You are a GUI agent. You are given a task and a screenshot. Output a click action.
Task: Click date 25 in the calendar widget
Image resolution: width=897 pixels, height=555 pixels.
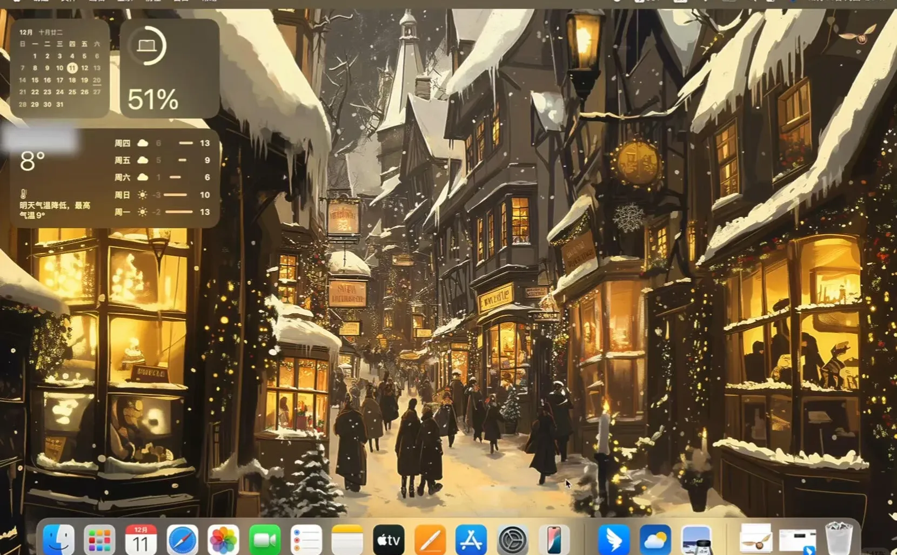pyautogui.click(x=72, y=92)
